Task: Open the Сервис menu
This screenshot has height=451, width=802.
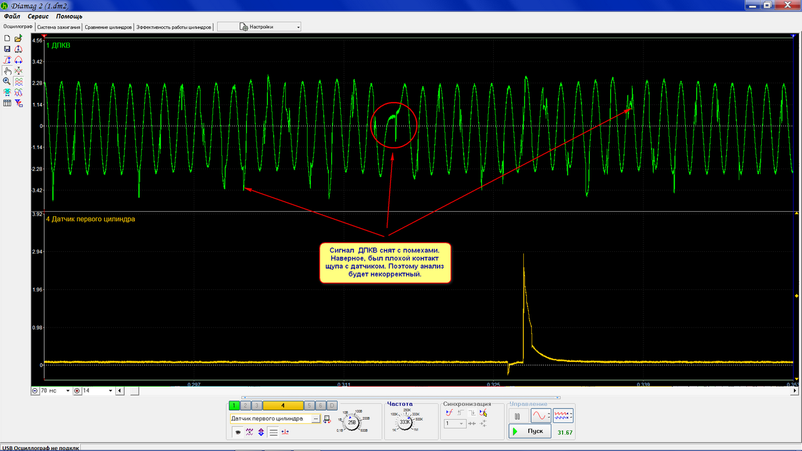Action: (38, 16)
